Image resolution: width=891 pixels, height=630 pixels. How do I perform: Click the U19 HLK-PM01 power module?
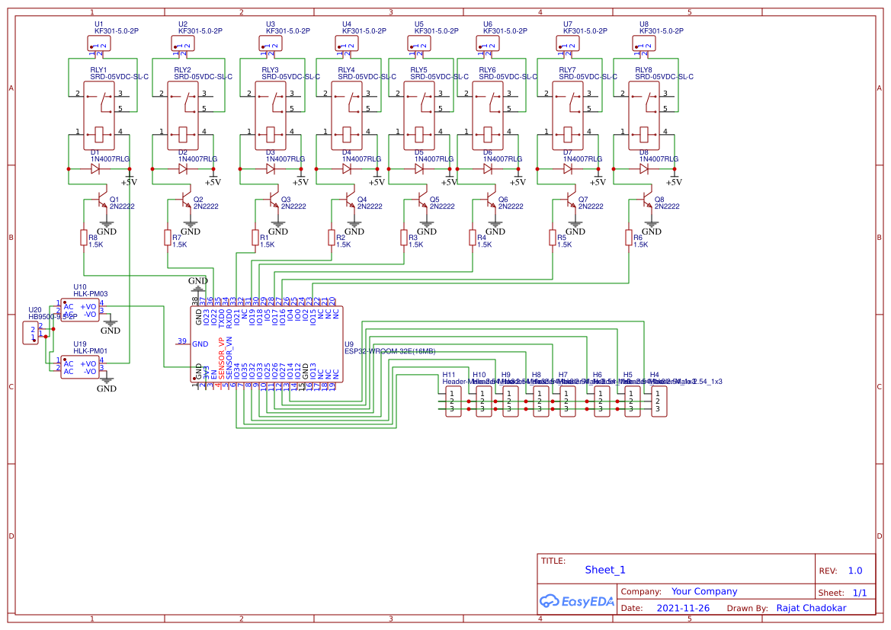click(80, 367)
